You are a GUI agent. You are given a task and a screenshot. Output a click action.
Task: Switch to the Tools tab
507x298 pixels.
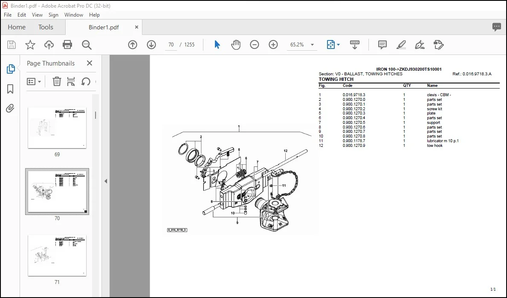[x=46, y=27]
